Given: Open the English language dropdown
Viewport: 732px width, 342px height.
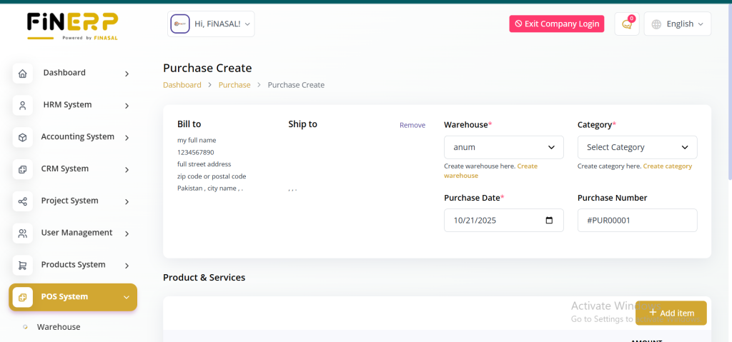Looking at the screenshot, I should pos(677,24).
